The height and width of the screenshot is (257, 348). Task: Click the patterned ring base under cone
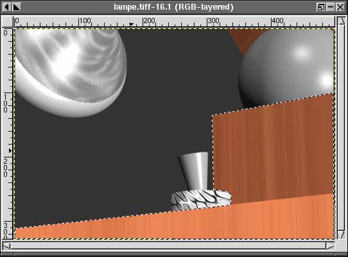[x=201, y=200]
